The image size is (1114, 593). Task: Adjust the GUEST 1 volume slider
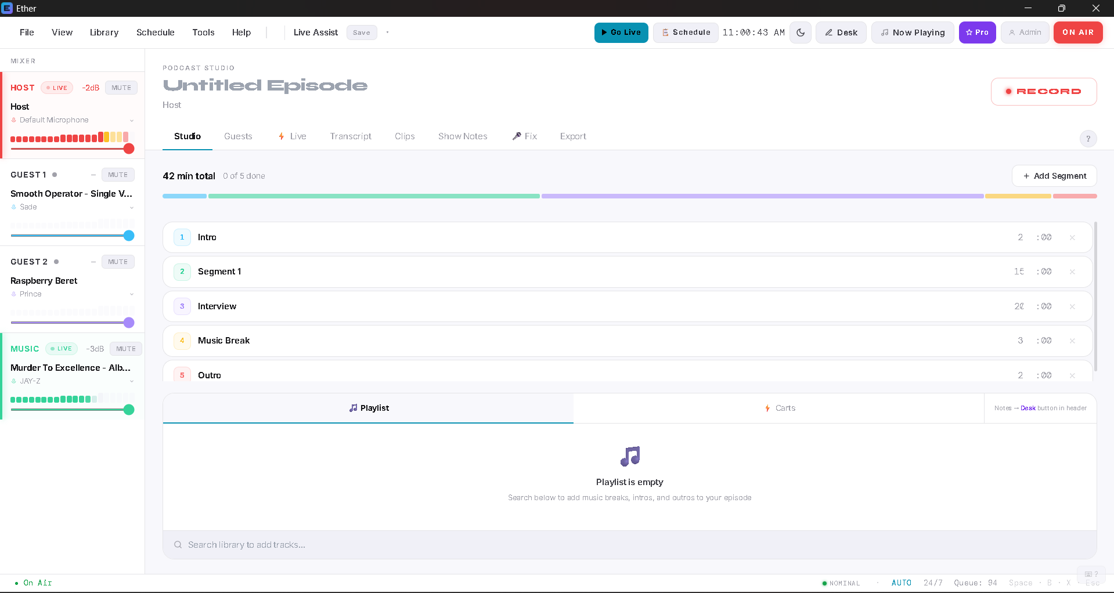click(x=73, y=236)
